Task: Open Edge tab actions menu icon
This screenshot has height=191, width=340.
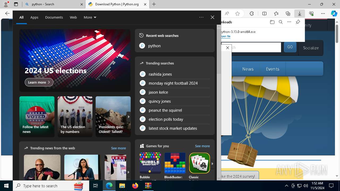Action: (16, 4)
